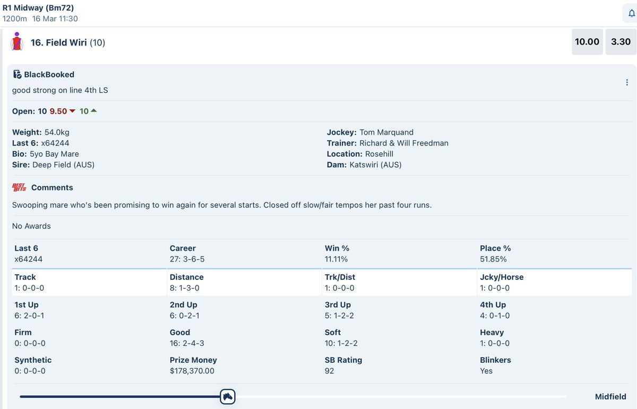Click the SB Rating value 92
The width and height of the screenshot is (637, 409).
click(330, 371)
